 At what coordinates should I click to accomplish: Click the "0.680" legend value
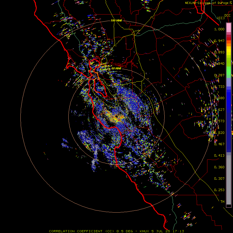click(219, 98)
